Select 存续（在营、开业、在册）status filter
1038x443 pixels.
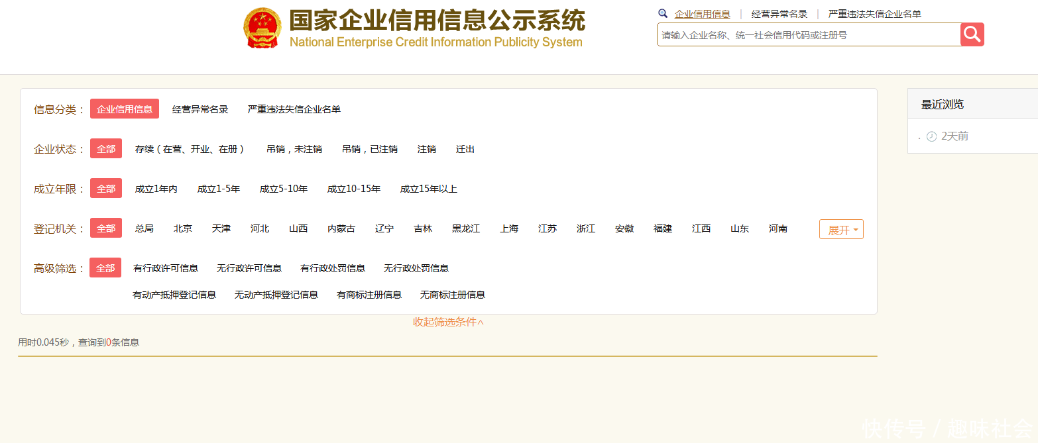[190, 149]
